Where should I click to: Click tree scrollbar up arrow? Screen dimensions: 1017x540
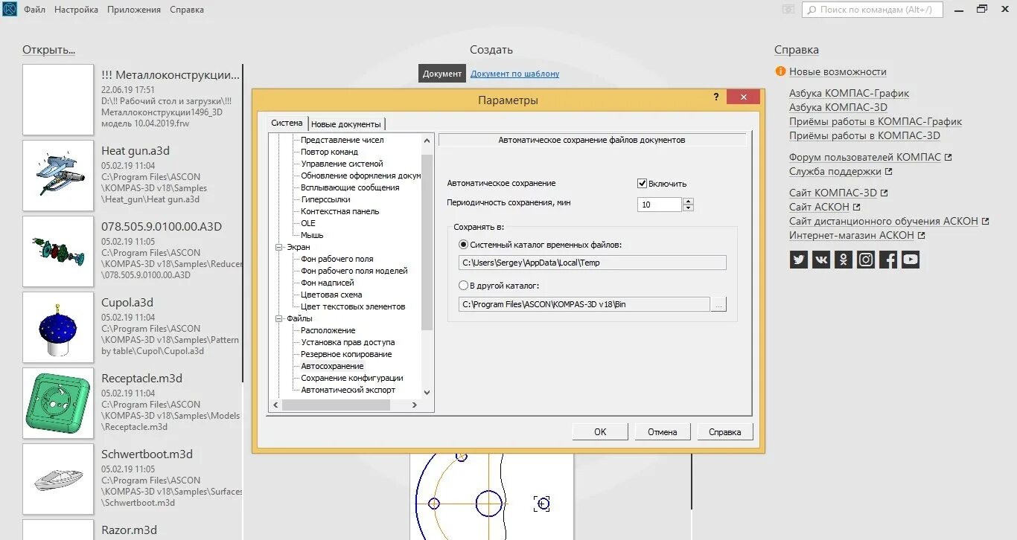coord(427,140)
